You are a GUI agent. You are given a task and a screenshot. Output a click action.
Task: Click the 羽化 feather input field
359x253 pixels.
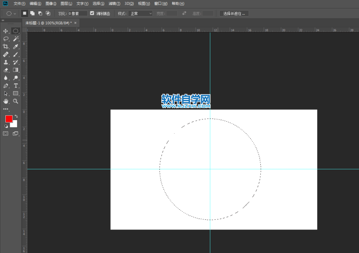(77, 13)
